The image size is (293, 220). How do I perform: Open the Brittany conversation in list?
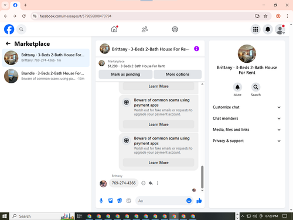46,57
